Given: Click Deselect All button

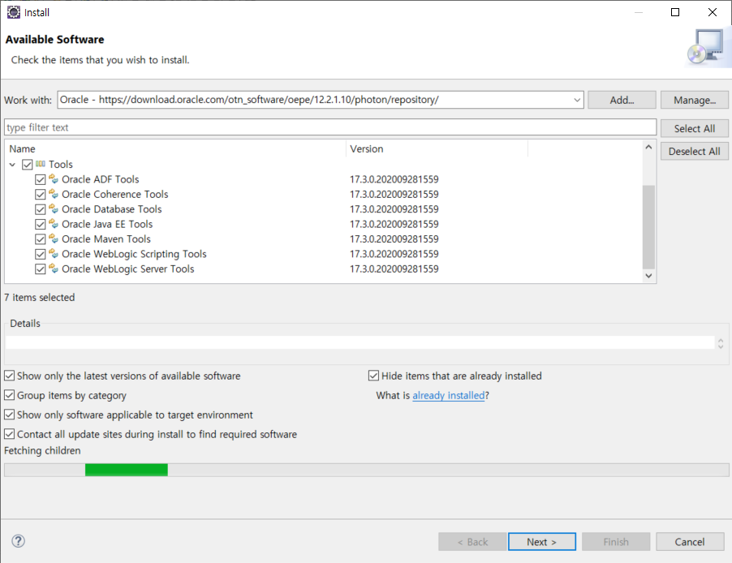Looking at the screenshot, I should pyautogui.click(x=694, y=151).
